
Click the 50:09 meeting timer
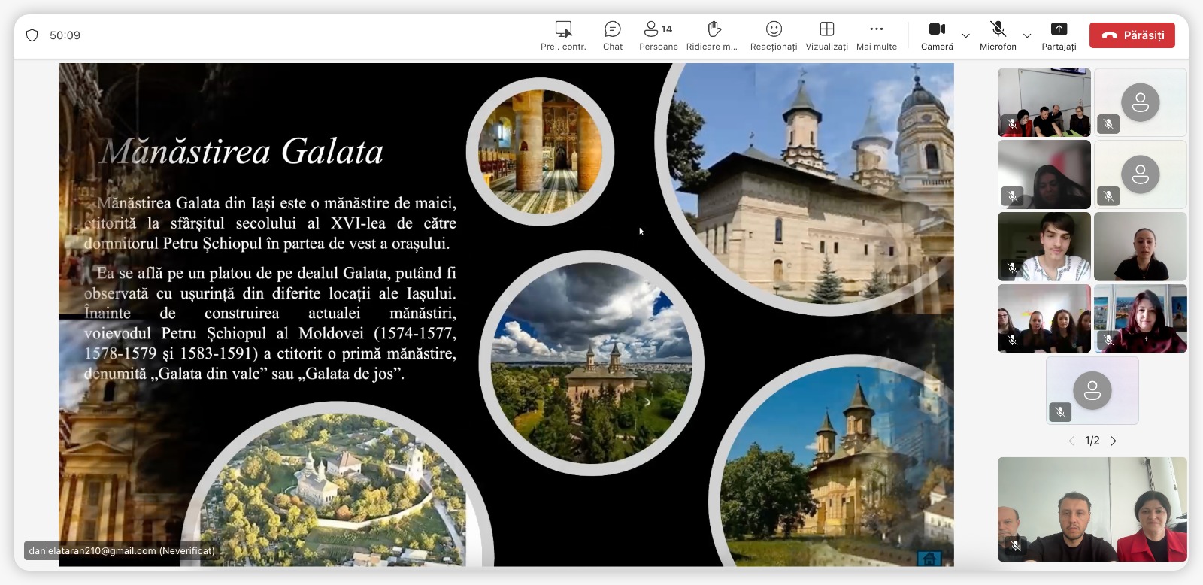[65, 35]
